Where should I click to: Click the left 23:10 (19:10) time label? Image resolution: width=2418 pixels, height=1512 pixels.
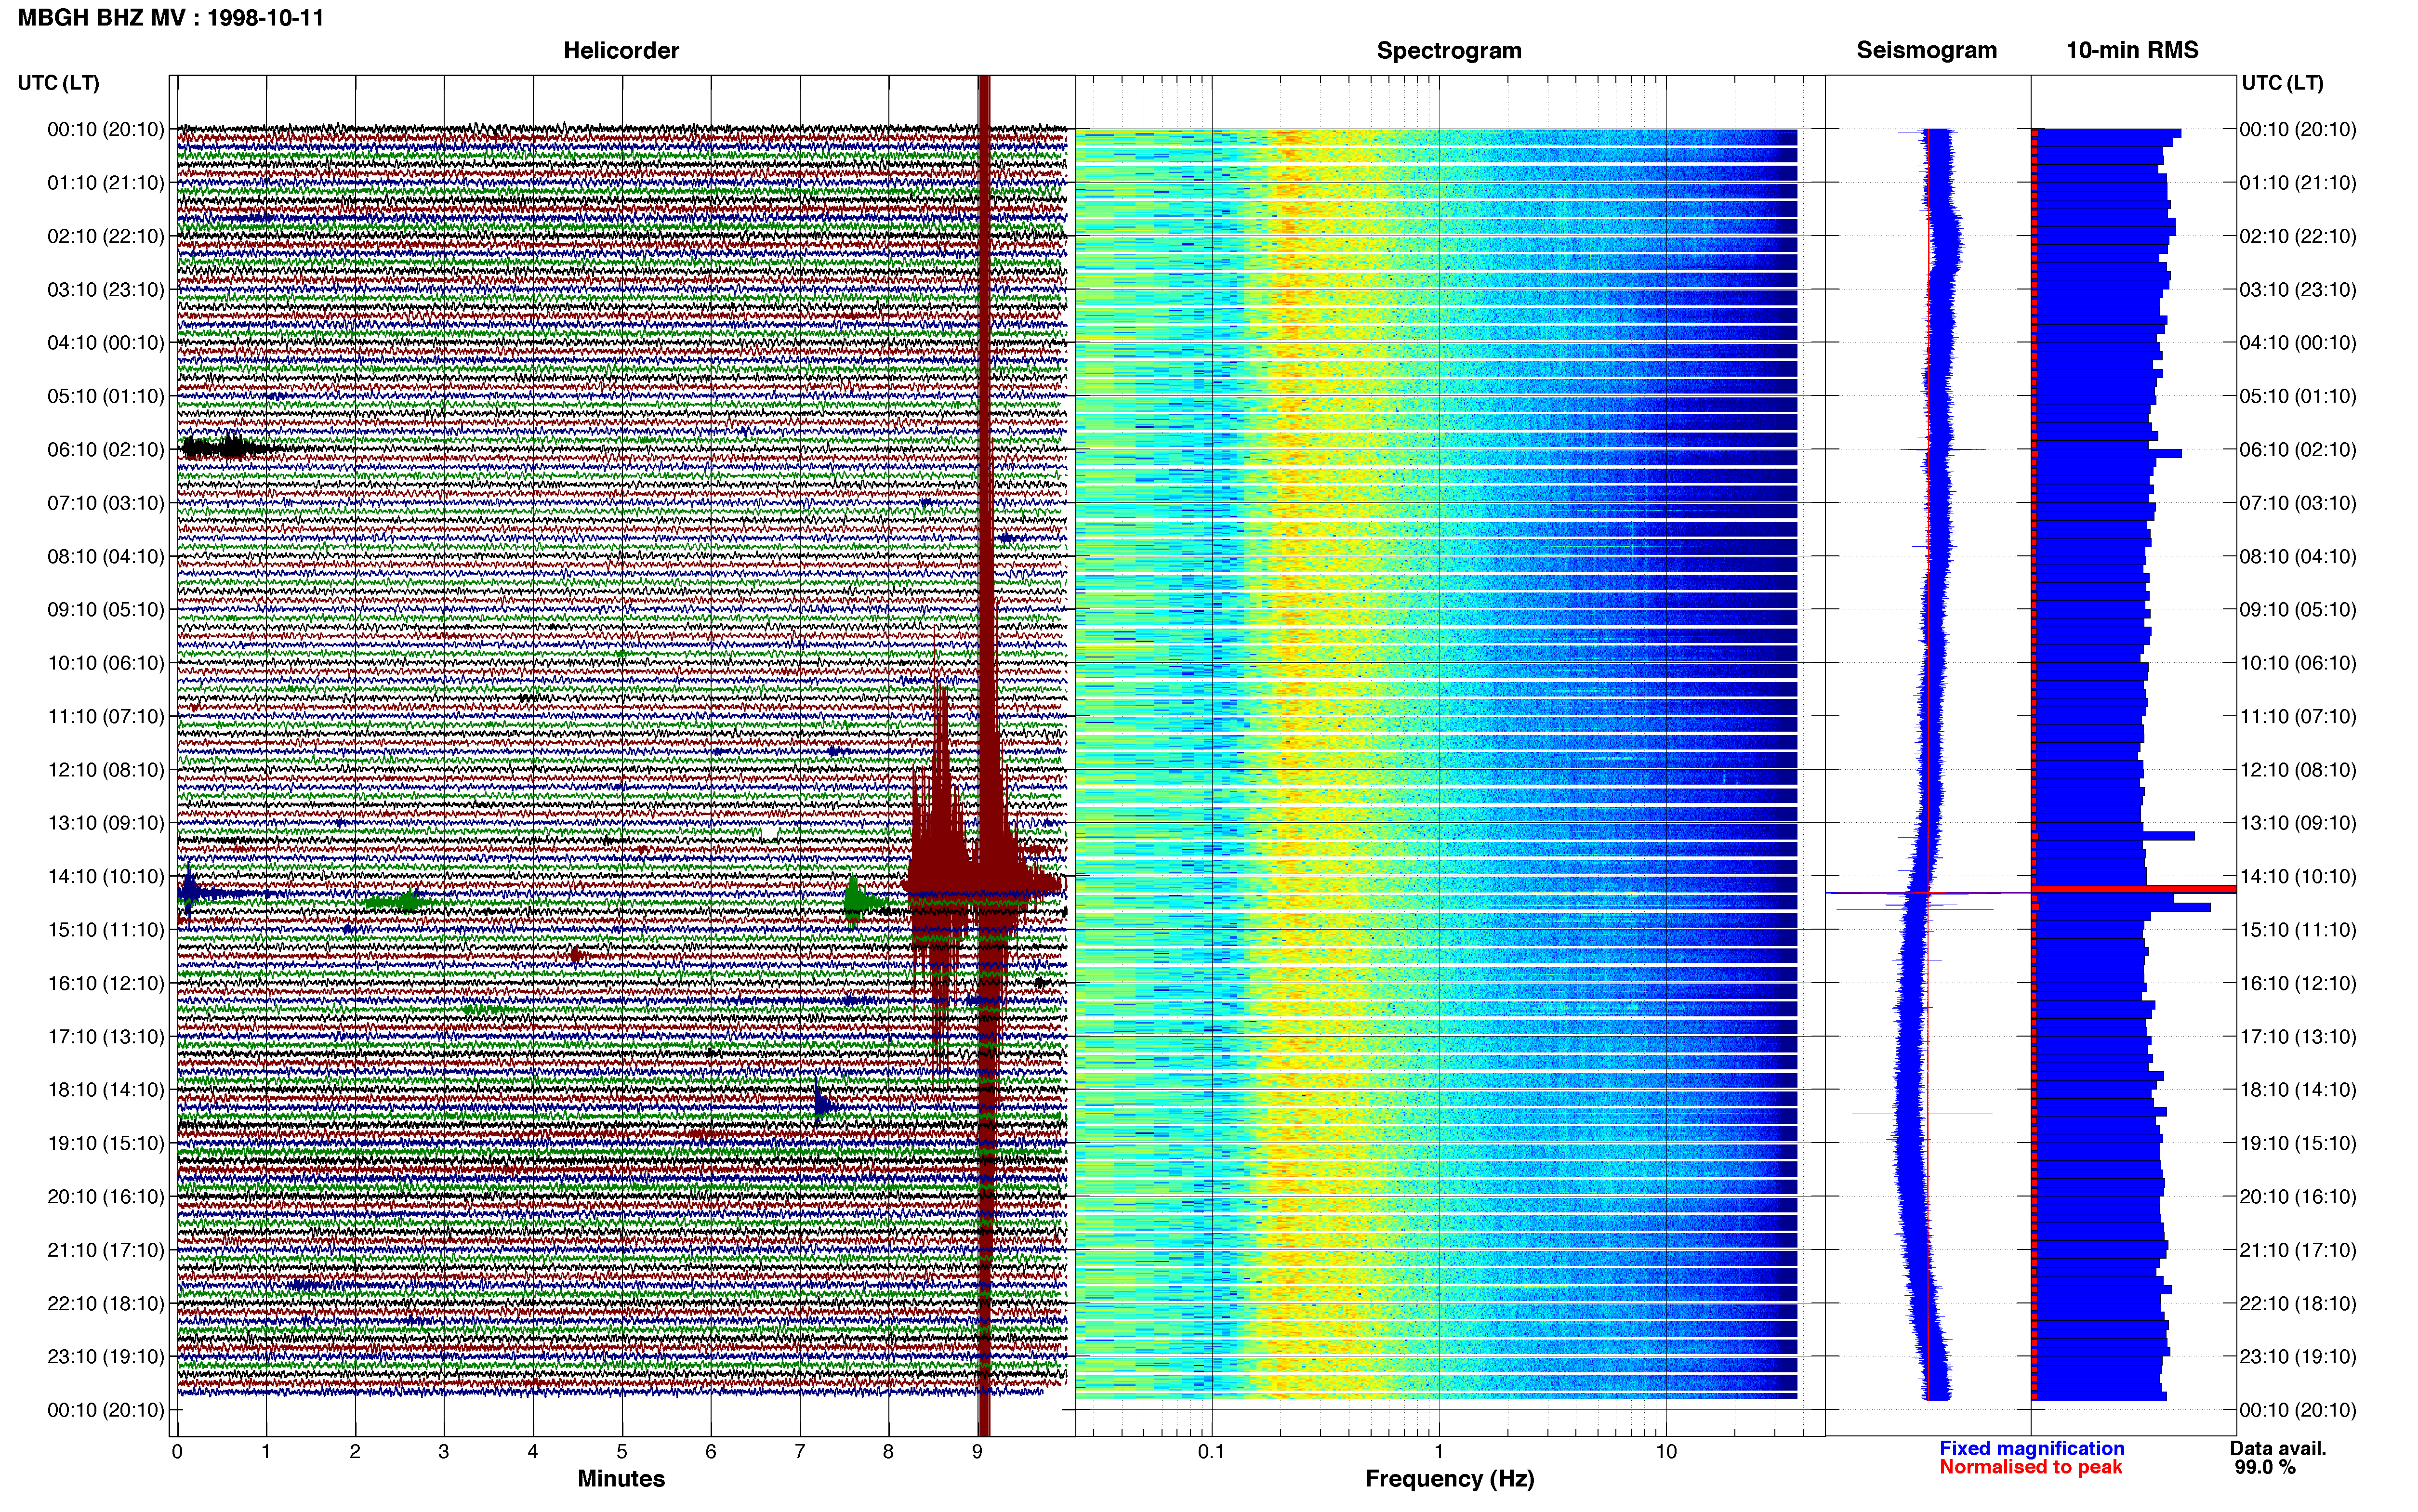click(x=106, y=1356)
